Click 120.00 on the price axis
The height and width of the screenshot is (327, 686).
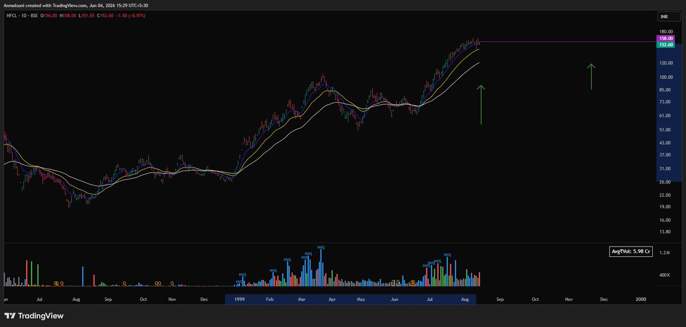pyautogui.click(x=666, y=63)
